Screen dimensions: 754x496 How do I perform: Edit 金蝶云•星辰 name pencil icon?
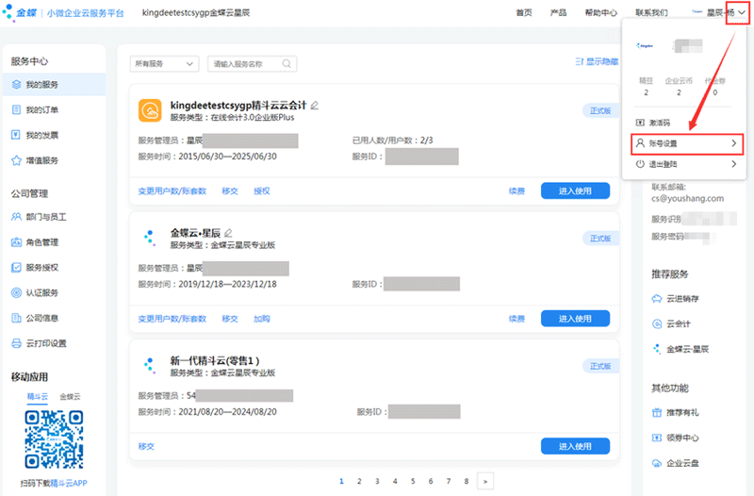click(228, 233)
